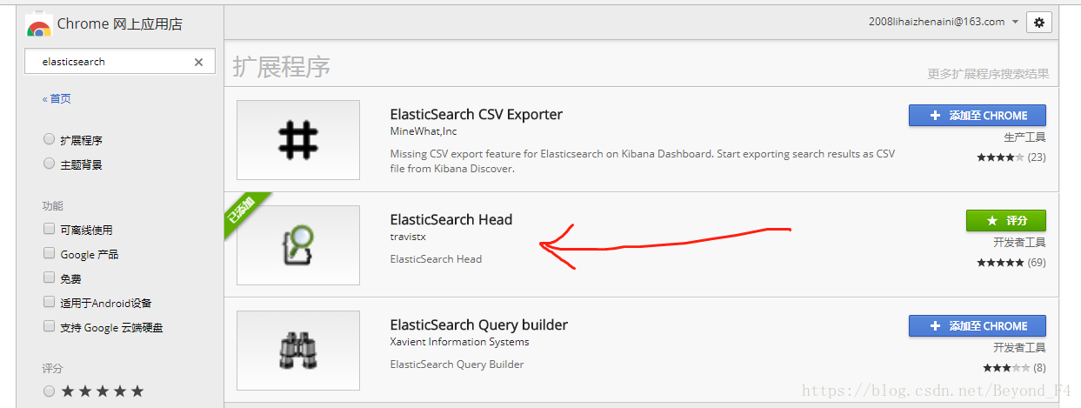Add ElasticSearch CSV Exporter to Chrome

[x=978, y=115]
